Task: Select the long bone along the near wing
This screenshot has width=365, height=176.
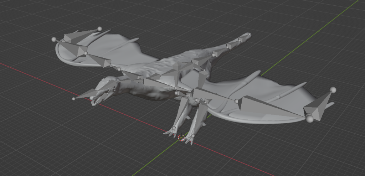Action: 271,107
